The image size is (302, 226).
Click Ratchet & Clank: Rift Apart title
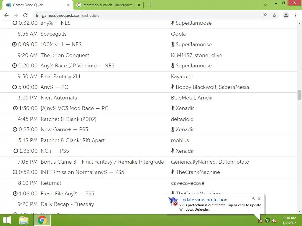73,140
